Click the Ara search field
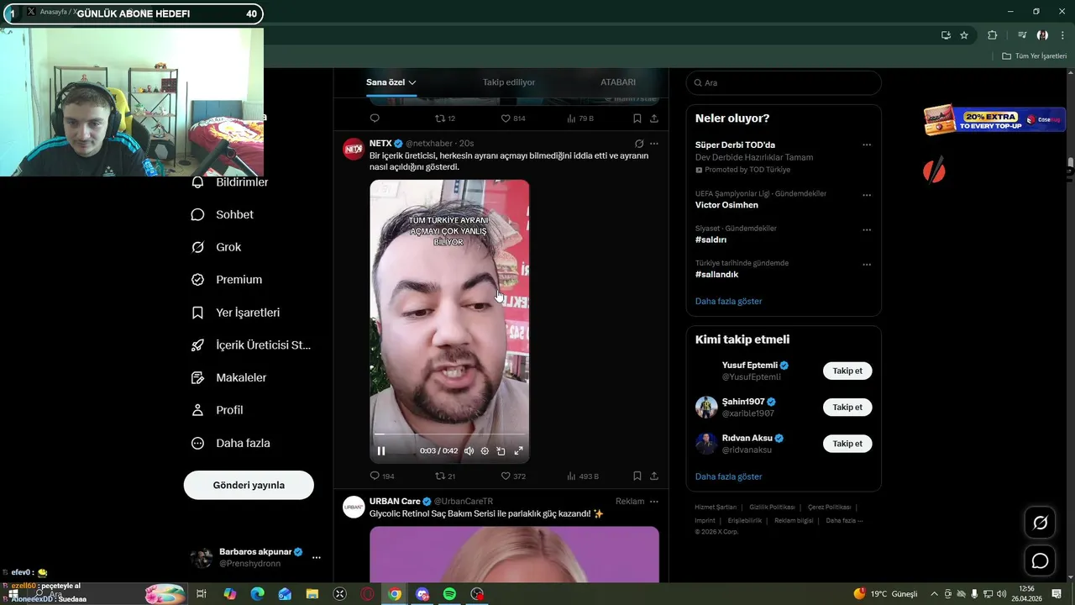Screen dimensions: 1075x605 click(x=784, y=83)
